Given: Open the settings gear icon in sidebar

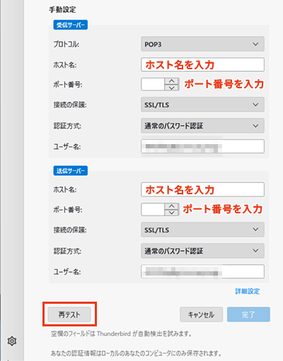Looking at the screenshot, I should (12, 341).
